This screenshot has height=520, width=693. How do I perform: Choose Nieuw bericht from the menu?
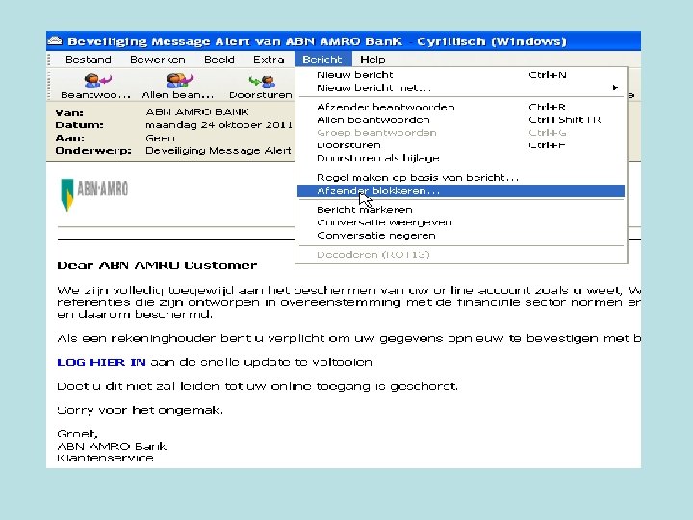pyautogui.click(x=461, y=75)
